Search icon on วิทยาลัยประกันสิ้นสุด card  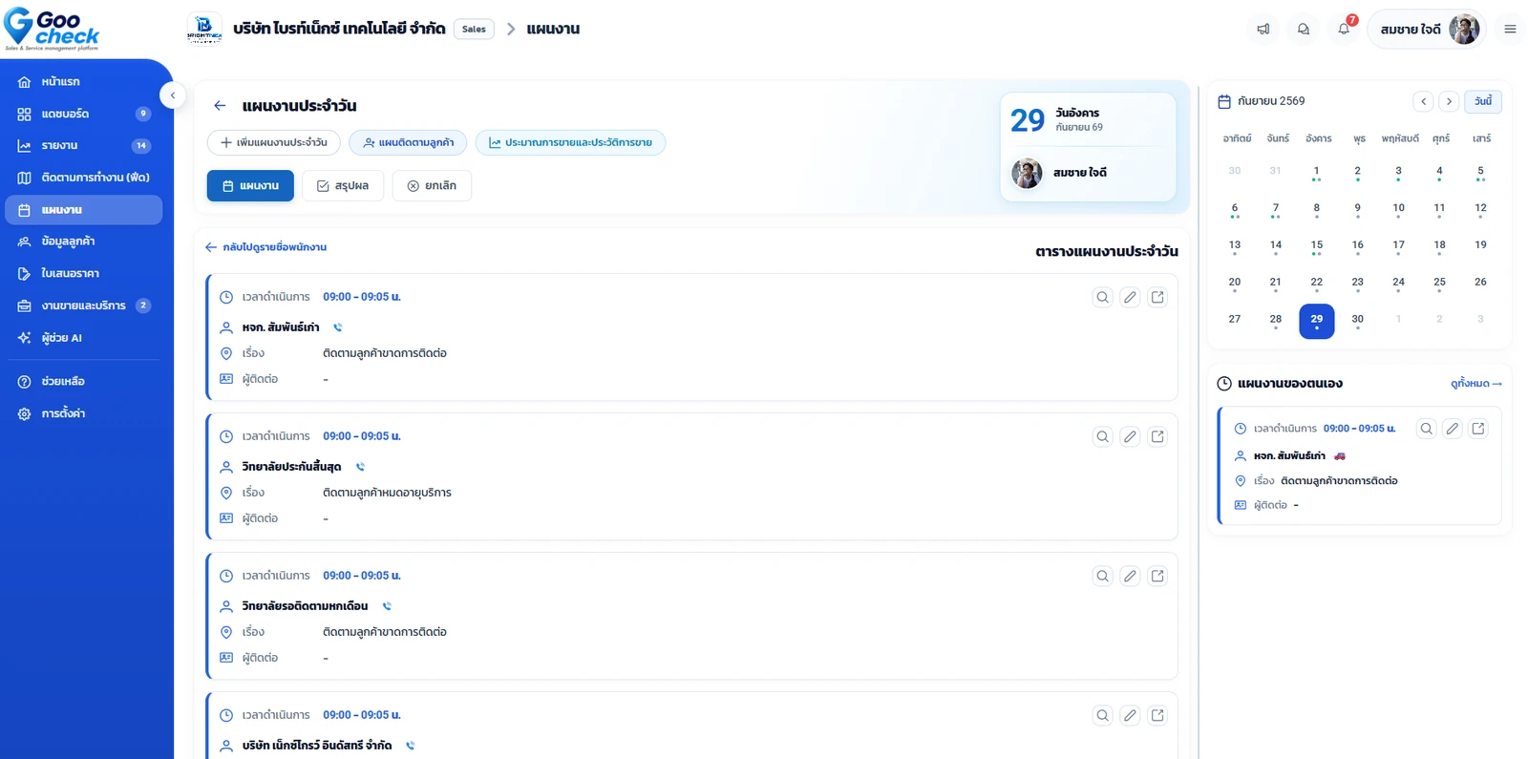pos(1102,436)
